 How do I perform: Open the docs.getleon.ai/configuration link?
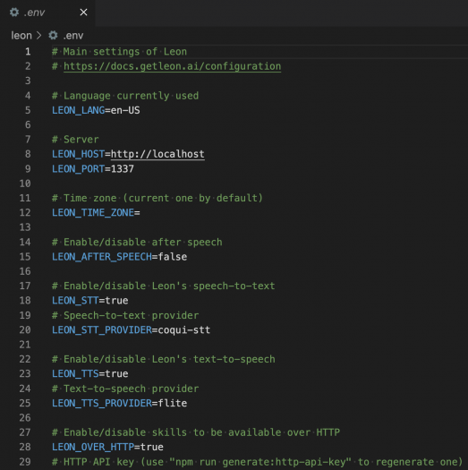173,66
